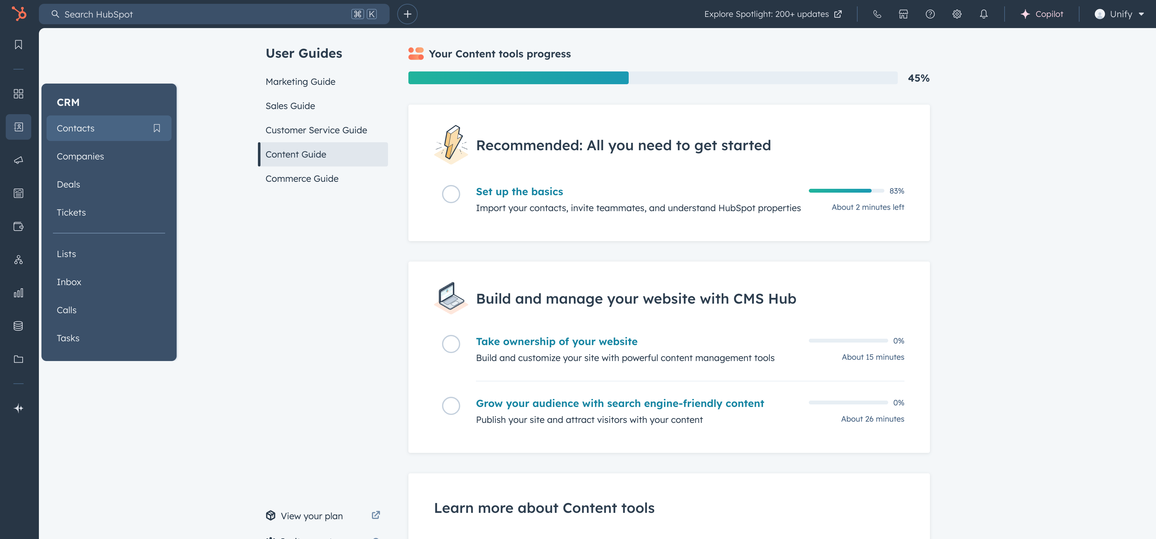The image size is (1156, 539).
Task: Open the Marketing megaphone sidebar icon
Action: (x=18, y=160)
